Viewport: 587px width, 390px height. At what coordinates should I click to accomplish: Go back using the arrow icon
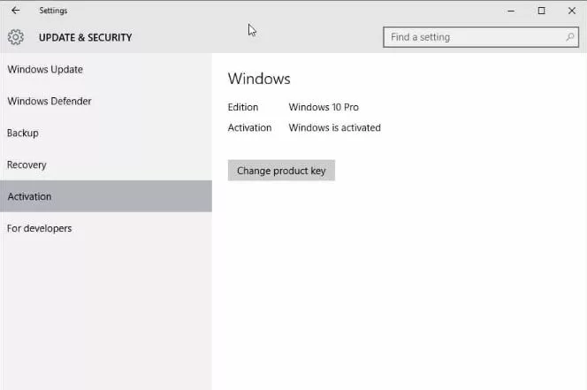15,11
